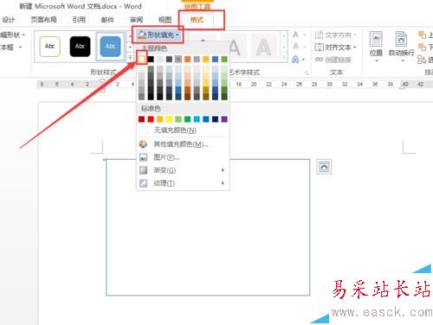Open the 页面布局 ribbon tab
This screenshot has height=325, width=433.
point(43,20)
